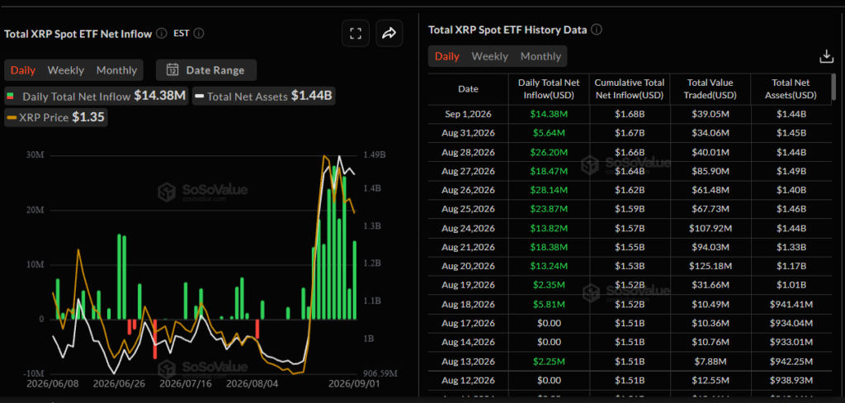Toggle XRP Price legend series

pos(56,117)
